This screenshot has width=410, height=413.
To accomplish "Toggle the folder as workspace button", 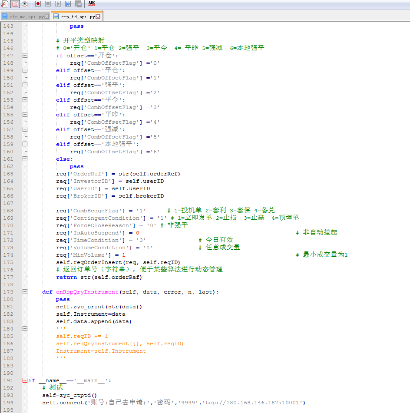I will tap(15, 4).
